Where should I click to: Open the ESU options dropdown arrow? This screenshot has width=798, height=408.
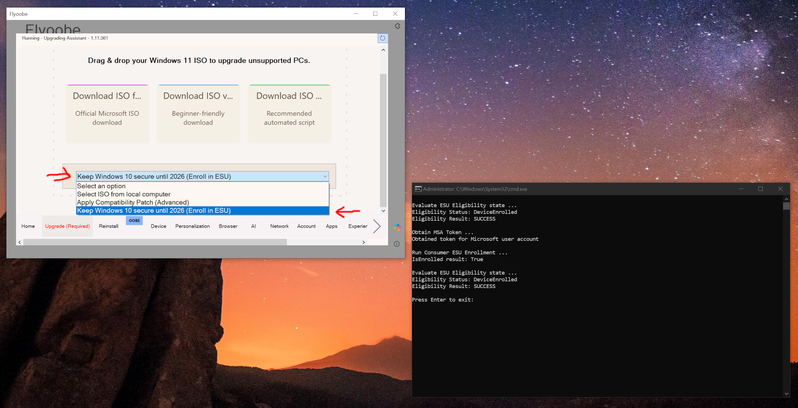tap(325, 176)
